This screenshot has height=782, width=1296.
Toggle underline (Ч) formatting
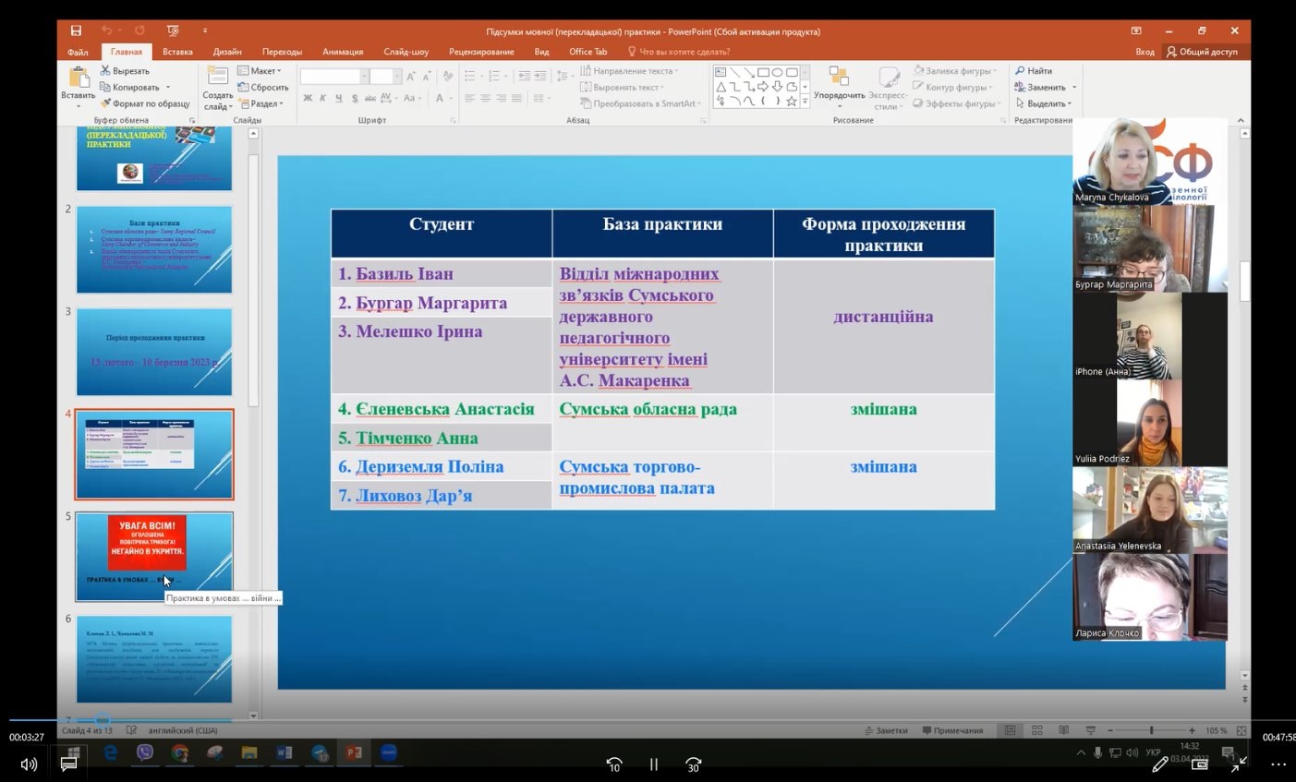pos(338,98)
